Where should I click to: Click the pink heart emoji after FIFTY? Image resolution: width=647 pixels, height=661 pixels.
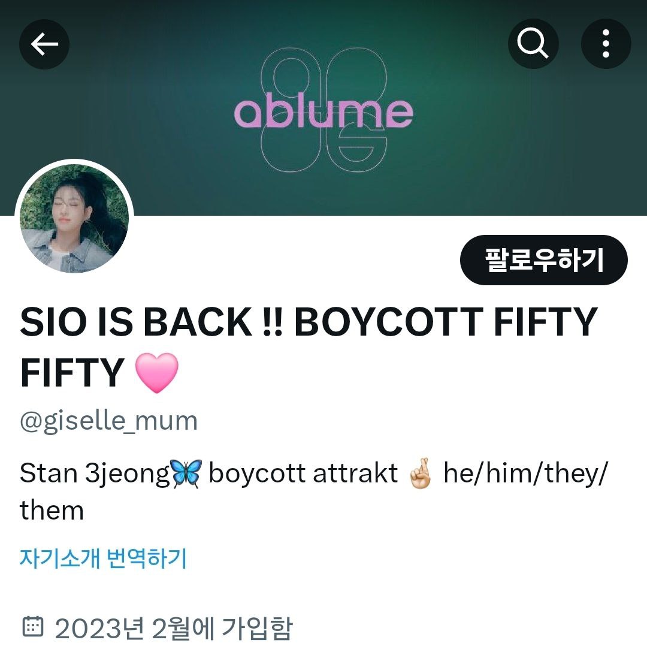point(157,373)
